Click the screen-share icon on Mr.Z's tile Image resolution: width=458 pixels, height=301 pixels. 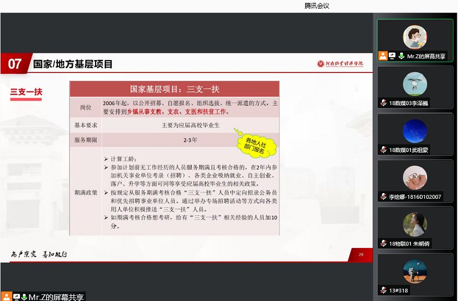pyautogui.click(x=392, y=56)
